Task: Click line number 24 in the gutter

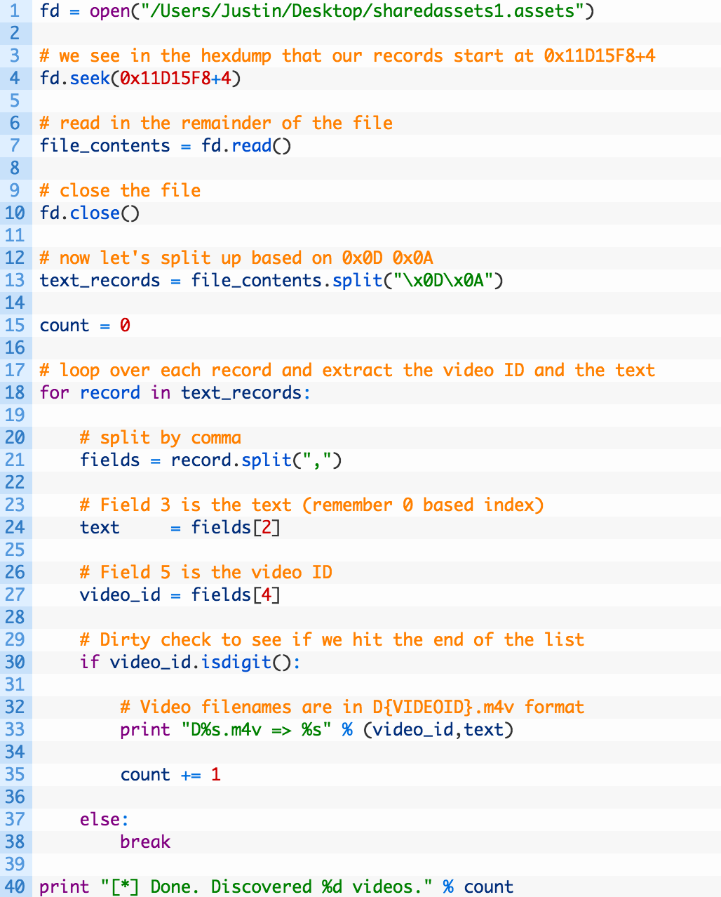Action: 15,527
